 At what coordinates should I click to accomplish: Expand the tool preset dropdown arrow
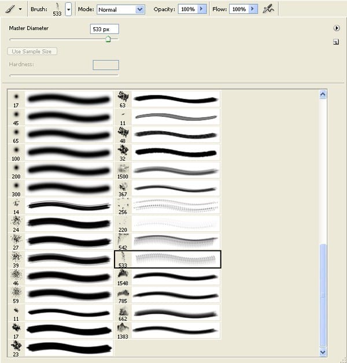tap(20, 9)
